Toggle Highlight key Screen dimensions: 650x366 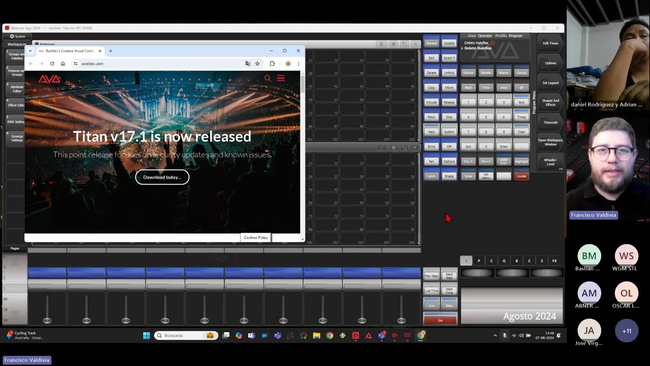click(522, 161)
